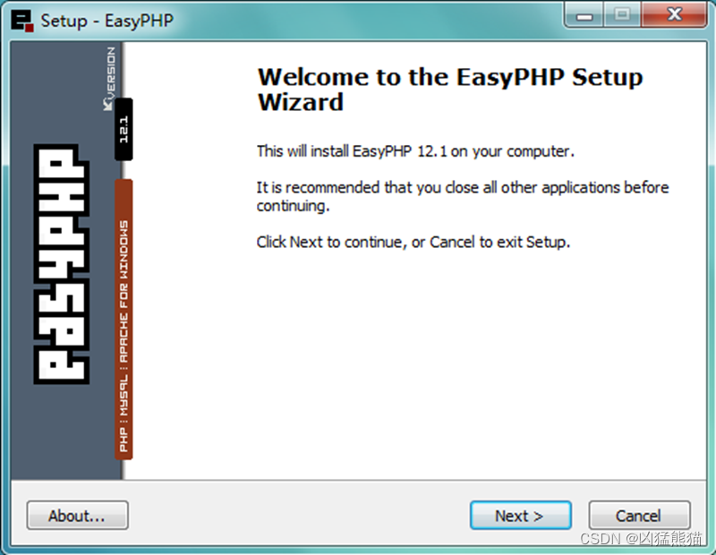Click the black 12.1 version badge

click(x=124, y=129)
